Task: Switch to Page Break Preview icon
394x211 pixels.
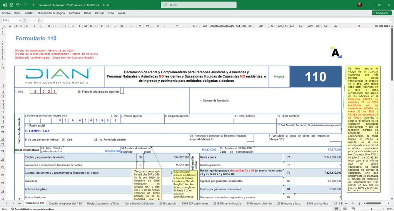Action: click(x=353, y=209)
